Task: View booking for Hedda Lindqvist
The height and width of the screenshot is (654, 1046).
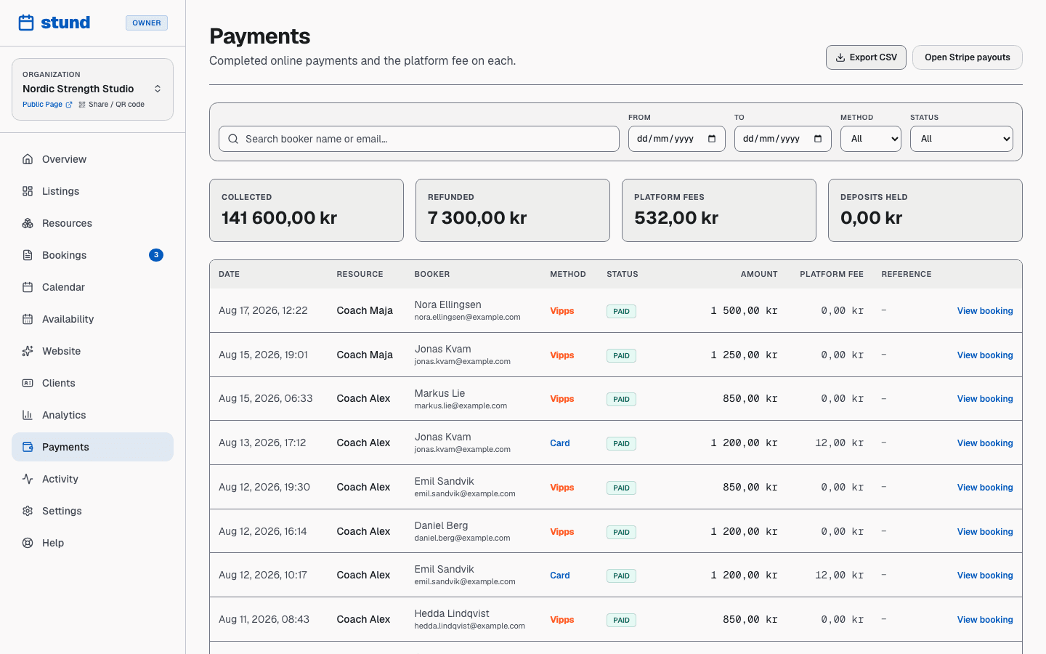Action: pyautogui.click(x=985, y=620)
